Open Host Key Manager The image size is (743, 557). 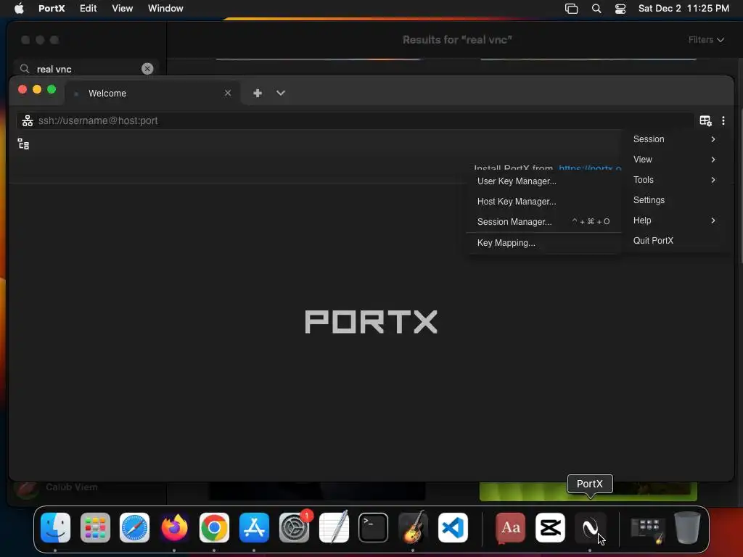543,202
